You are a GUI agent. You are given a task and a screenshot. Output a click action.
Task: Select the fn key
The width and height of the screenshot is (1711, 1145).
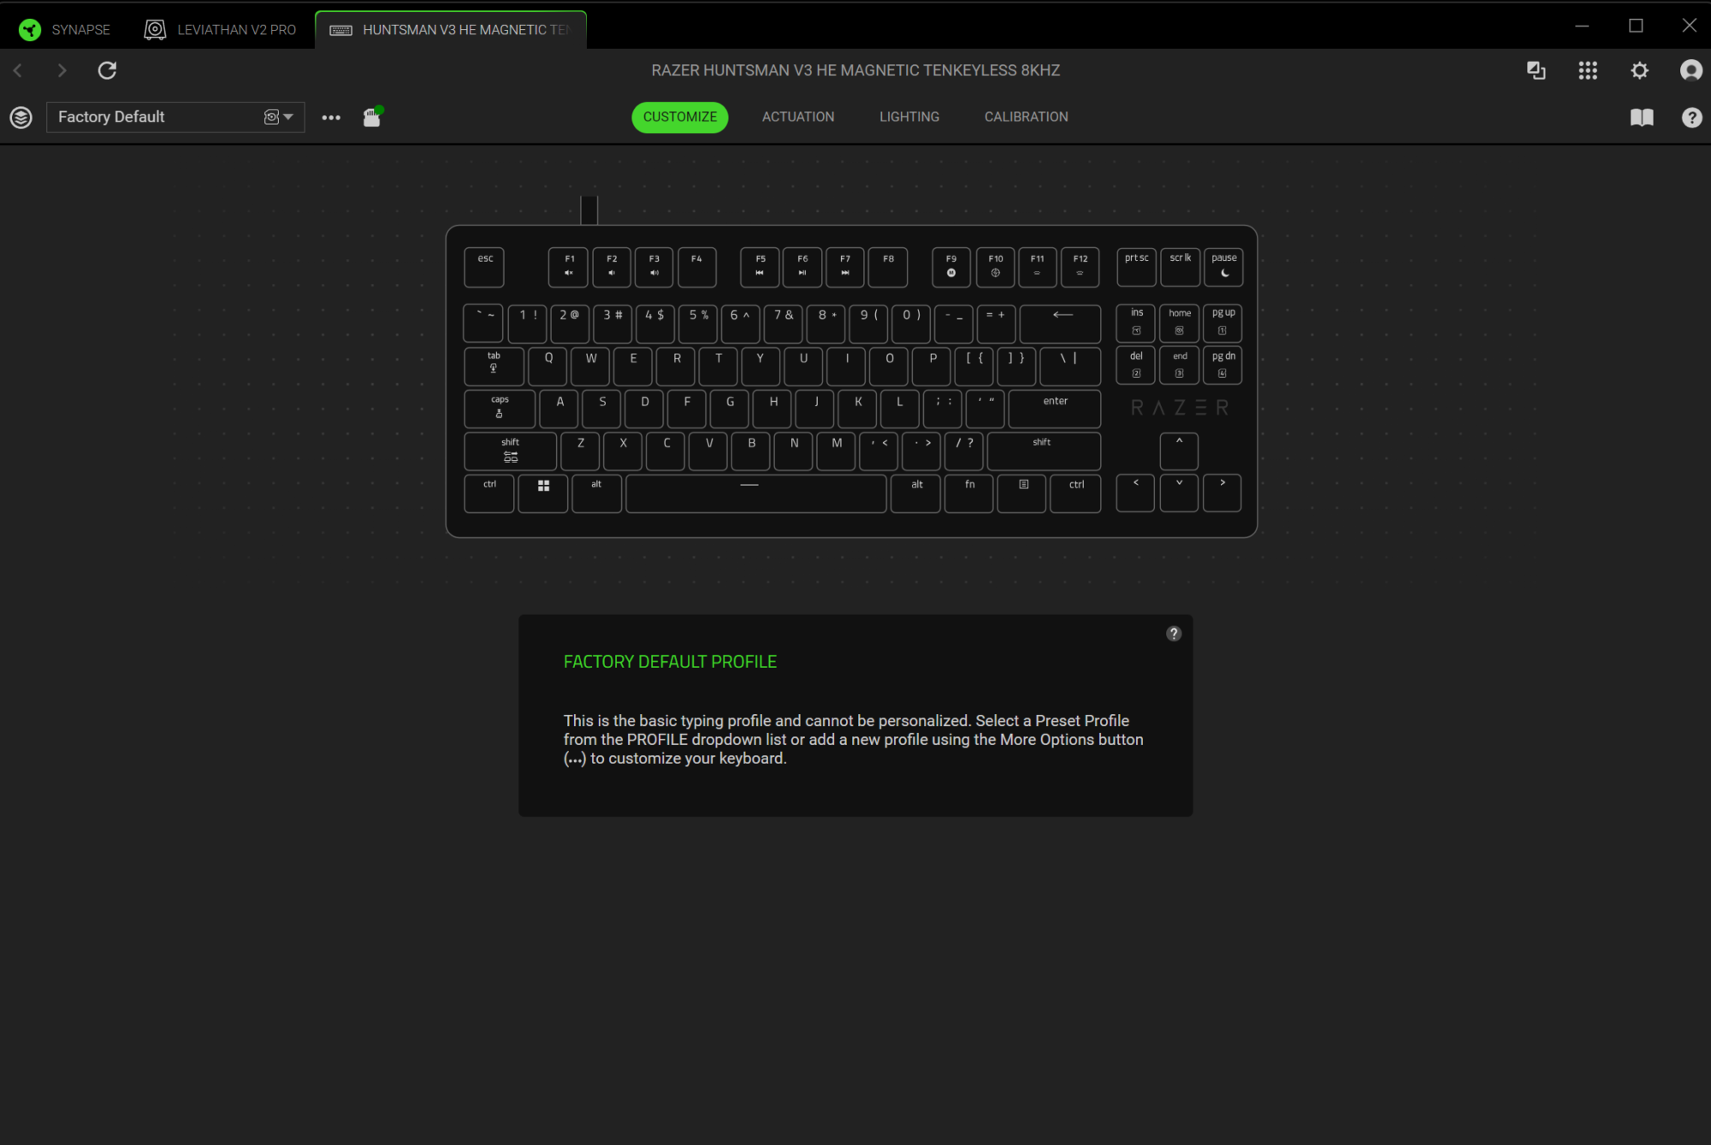tap(969, 493)
